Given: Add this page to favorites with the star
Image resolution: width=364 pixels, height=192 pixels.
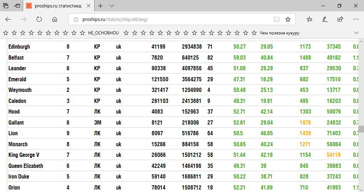Looking at the screenshot, I should point(288,20).
